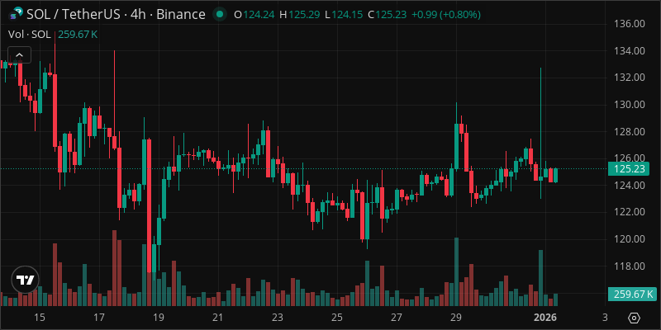The image size is (661, 330).
Task: Open the TradingView logo link
Action: coord(25,280)
